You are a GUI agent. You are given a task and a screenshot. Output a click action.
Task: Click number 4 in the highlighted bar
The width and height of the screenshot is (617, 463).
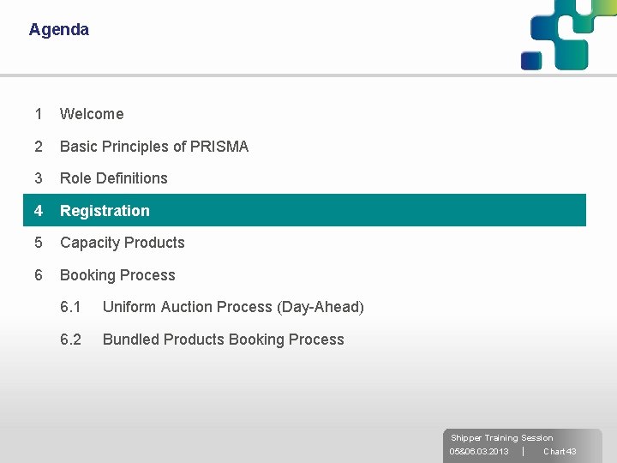39,211
